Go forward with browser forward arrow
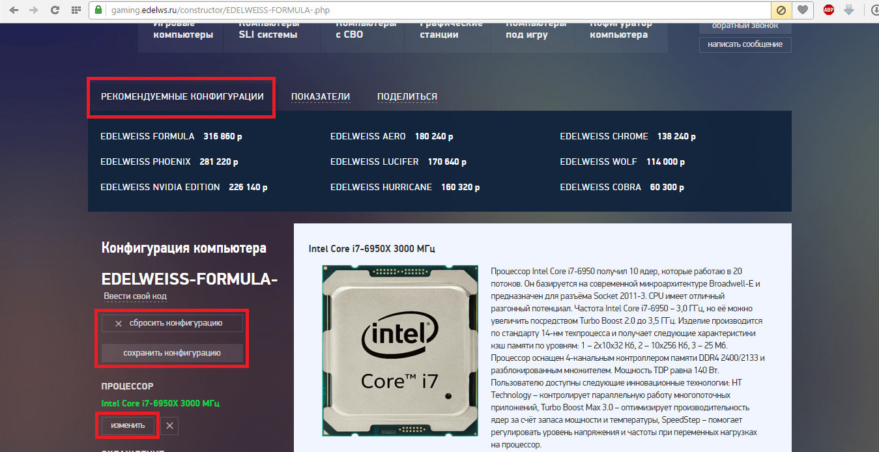This screenshot has height=452, width=879. (x=34, y=10)
